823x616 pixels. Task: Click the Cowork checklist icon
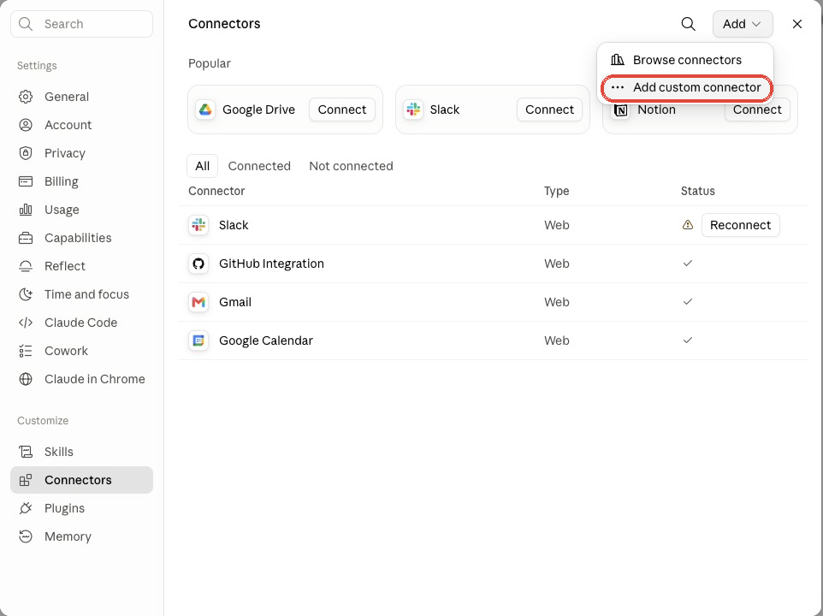tap(25, 351)
